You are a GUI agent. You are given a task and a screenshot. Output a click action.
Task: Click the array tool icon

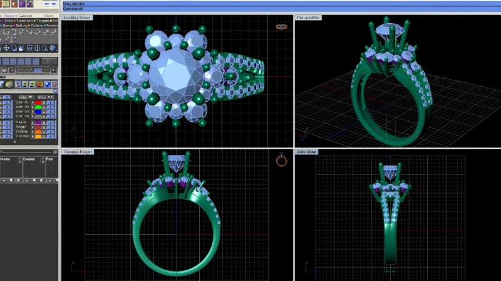pos(29,48)
